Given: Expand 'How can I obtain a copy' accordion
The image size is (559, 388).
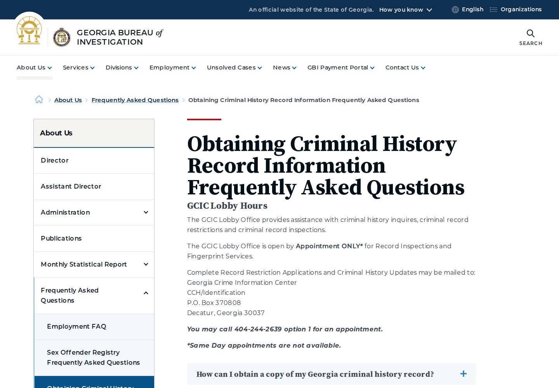Looking at the screenshot, I should (332, 374).
